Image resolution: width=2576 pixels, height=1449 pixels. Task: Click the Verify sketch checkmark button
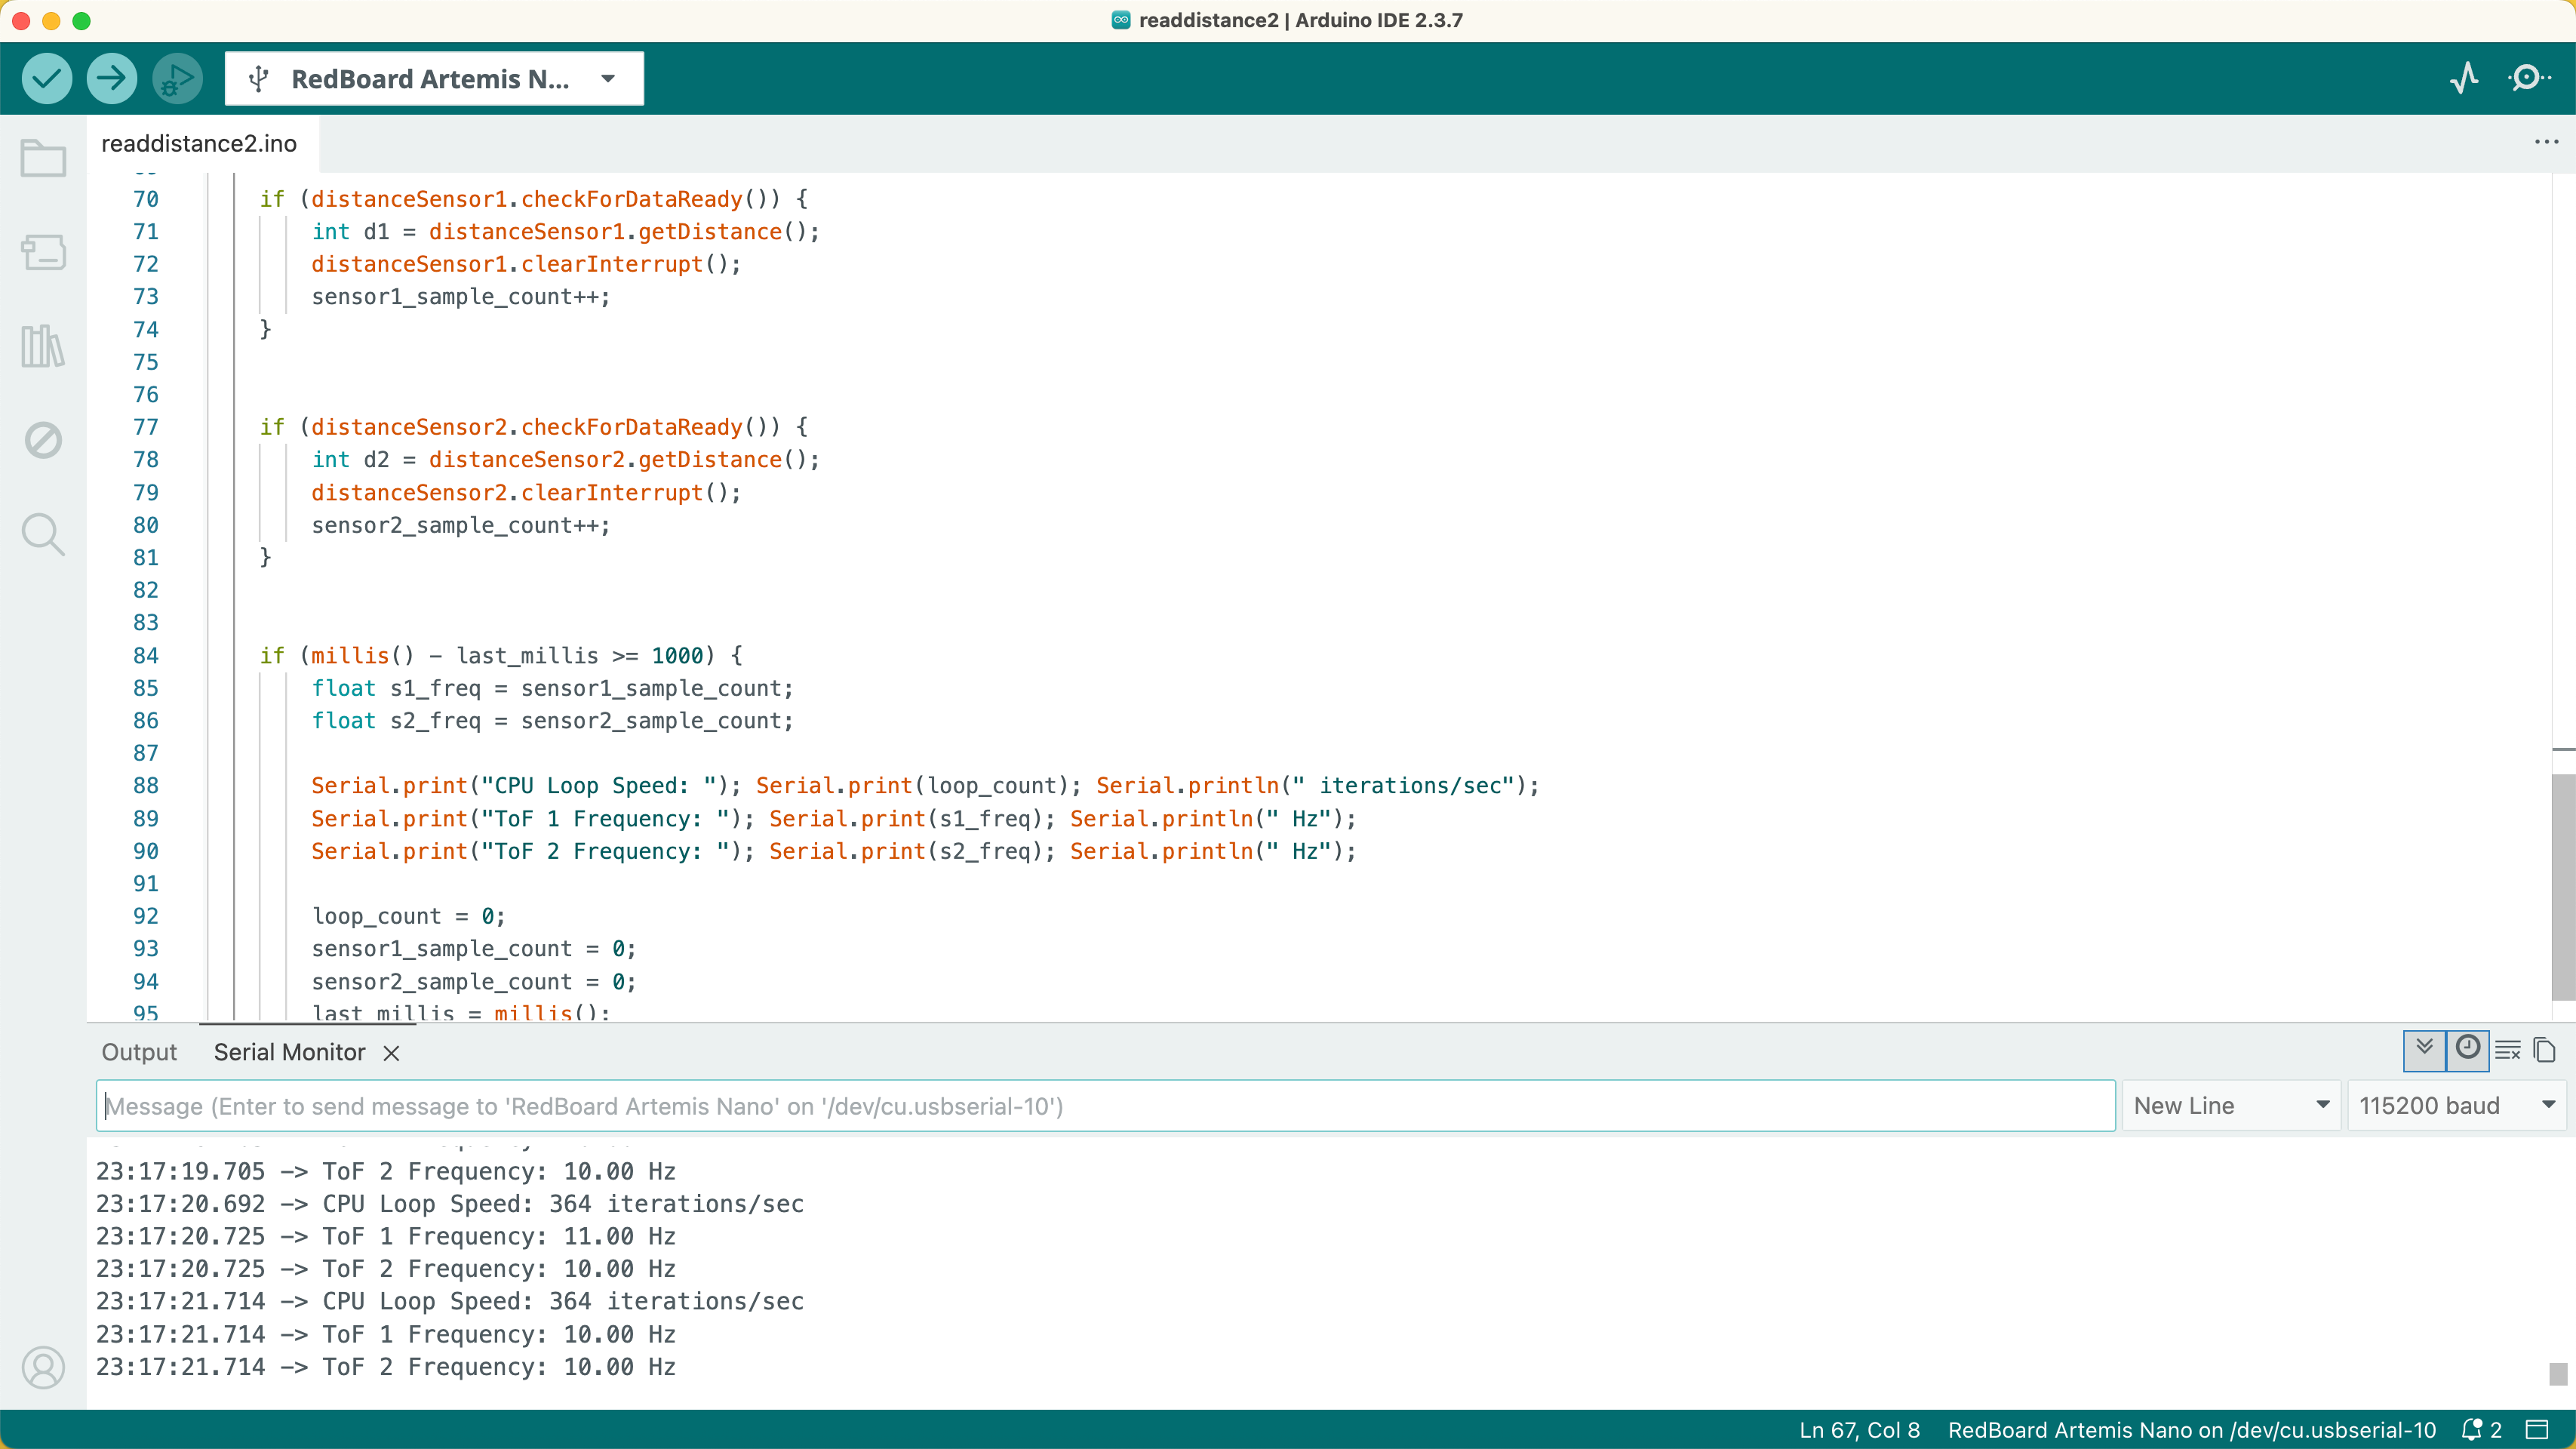pyautogui.click(x=46, y=78)
